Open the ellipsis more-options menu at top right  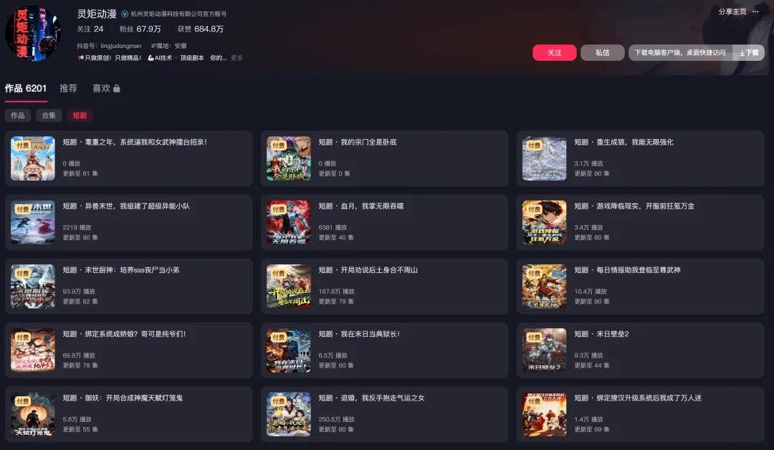point(755,11)
